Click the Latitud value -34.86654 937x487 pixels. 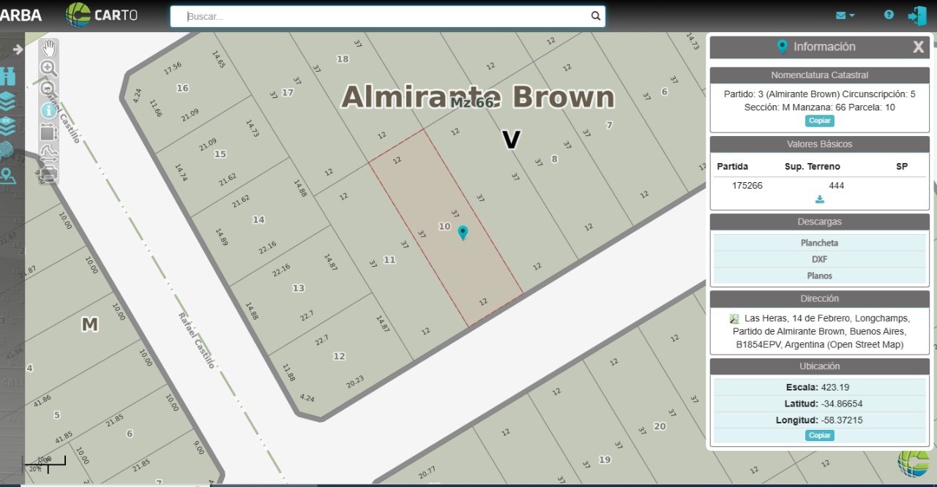point(842,404)
